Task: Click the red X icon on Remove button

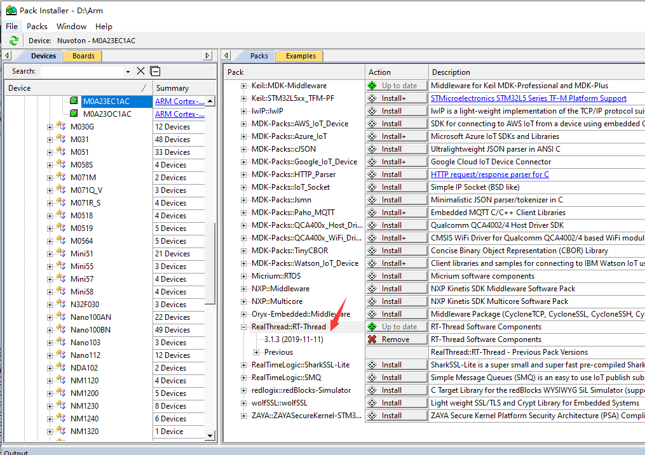Action: click(372, 340)
